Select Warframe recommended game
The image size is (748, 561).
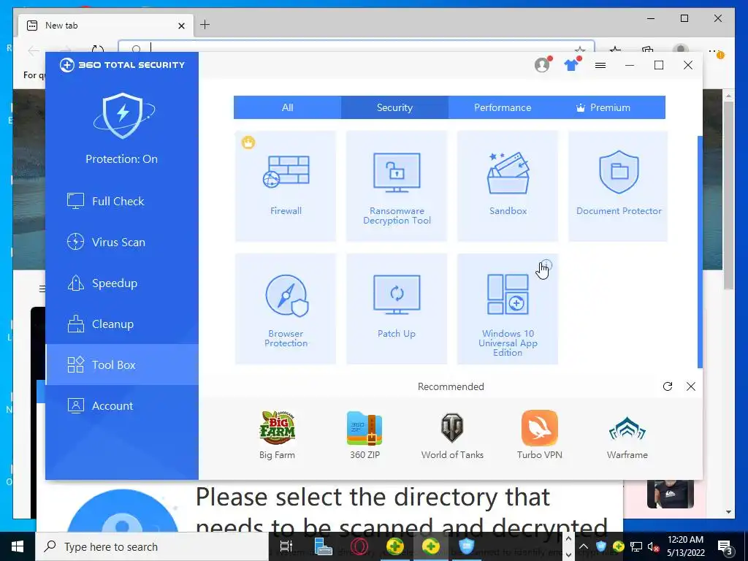click(627, 435)
